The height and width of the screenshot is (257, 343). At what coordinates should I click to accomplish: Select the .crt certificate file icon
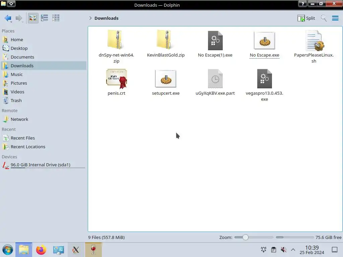[116, 79]
